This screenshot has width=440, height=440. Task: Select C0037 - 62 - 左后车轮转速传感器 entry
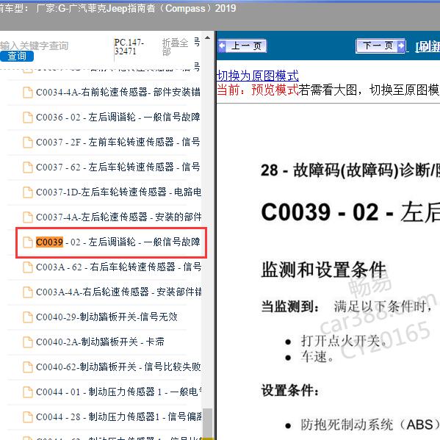[x=118, y=167]
